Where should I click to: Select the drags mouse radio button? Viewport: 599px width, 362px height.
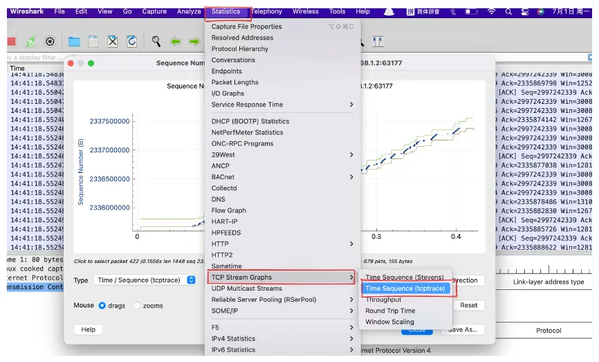click(x=102, y=305)
